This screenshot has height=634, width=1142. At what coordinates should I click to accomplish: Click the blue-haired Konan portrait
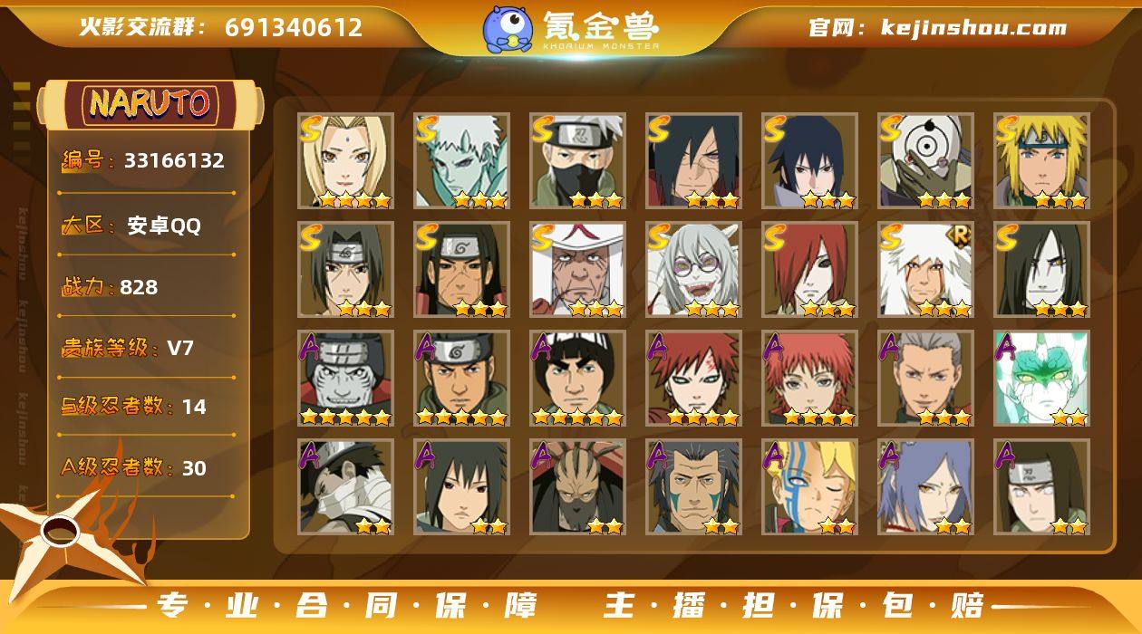pos(925,487)
